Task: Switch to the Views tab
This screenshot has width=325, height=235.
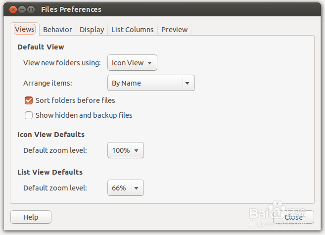Action: coord(25,29)
